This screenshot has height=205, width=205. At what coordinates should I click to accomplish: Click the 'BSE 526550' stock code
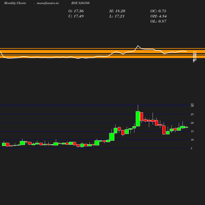(80, 3)
